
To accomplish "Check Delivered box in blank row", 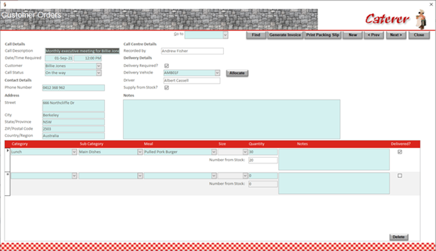I will 400,176.
